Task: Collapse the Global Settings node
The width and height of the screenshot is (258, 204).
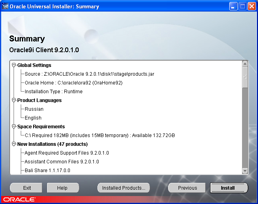Action: click(14, 65)
